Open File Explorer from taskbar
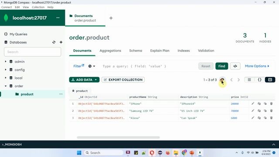The width and height of the screenshot is (279, 157). click(176, 153)
